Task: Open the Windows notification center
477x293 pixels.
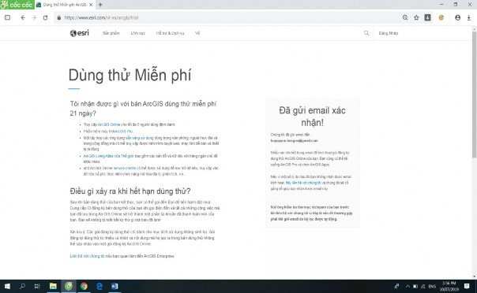Action: coord(467,286)
